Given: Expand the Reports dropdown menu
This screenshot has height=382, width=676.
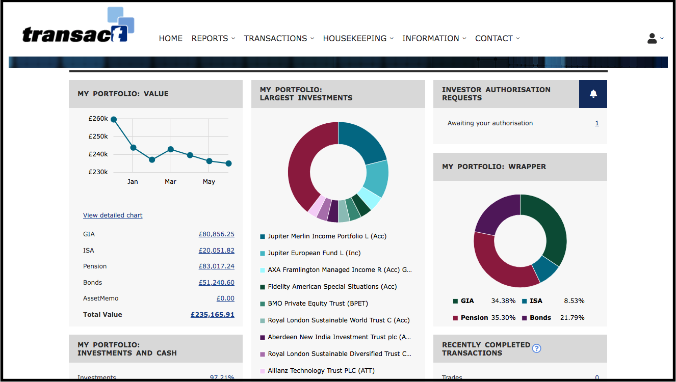Looking at the screenshot, I should click(213, 38).
